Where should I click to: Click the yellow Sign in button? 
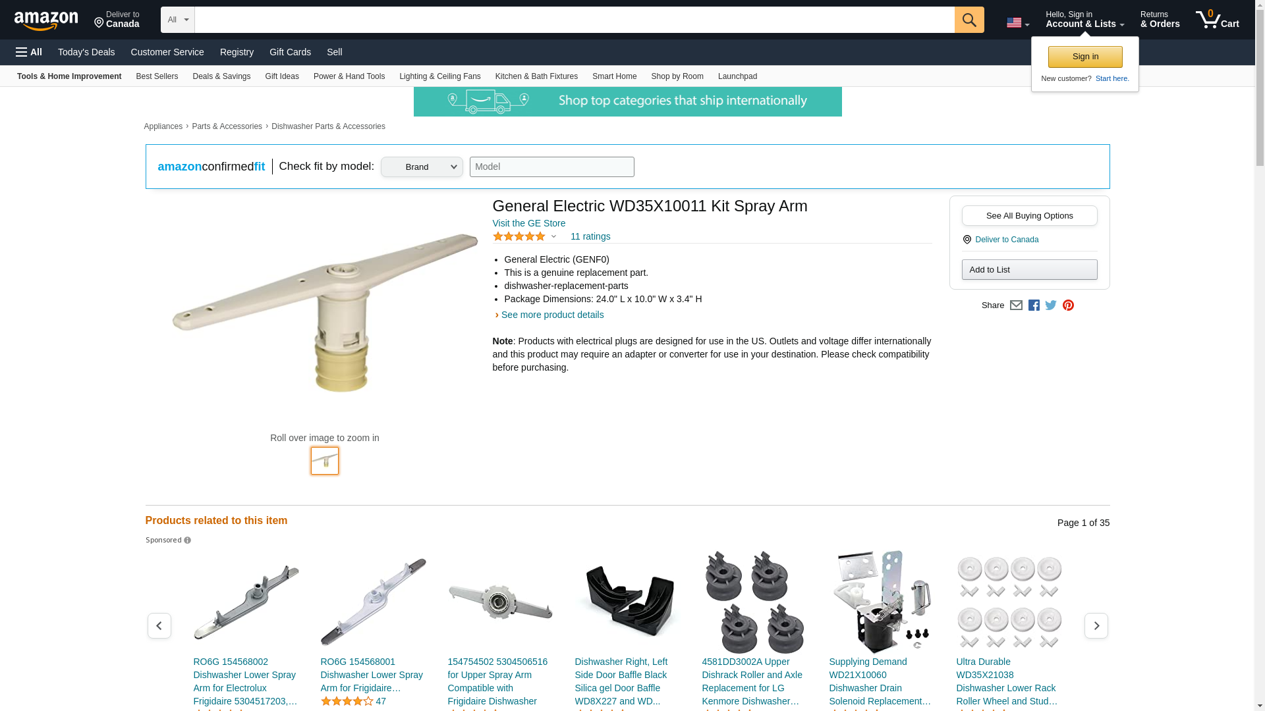click(x=1085, y=57)
